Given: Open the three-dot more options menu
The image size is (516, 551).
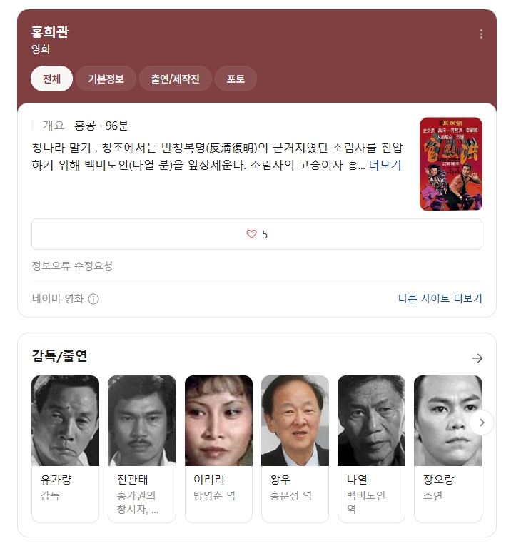Looking at the screenshot, I should 481,34.
